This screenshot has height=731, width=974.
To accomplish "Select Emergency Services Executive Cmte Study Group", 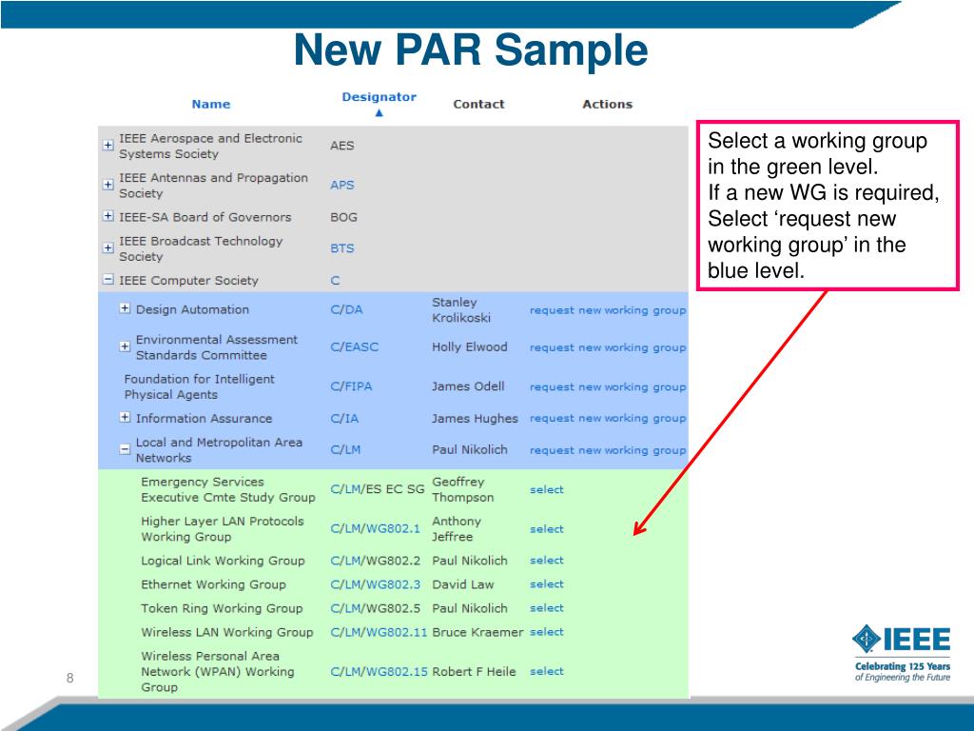I will coord(547,490).
